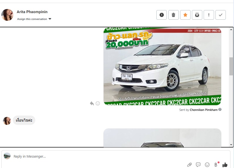Open the white Honda City promo image
Viewport: 234px width, 168px height.
point(162,66)
